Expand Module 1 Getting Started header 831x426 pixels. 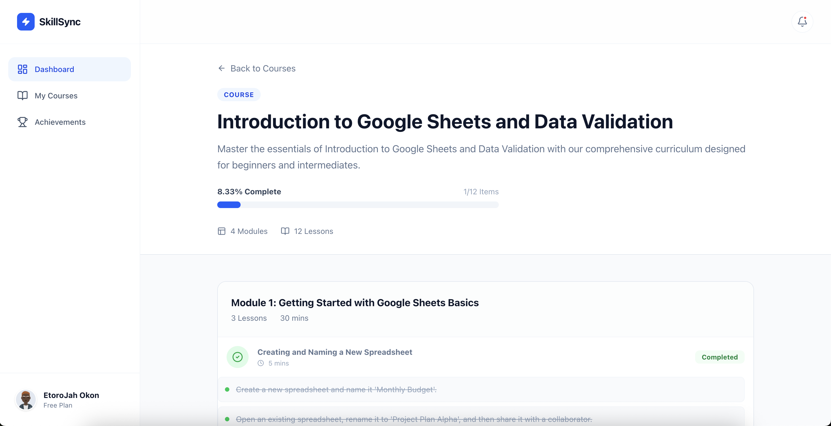[x=355, y=303]
